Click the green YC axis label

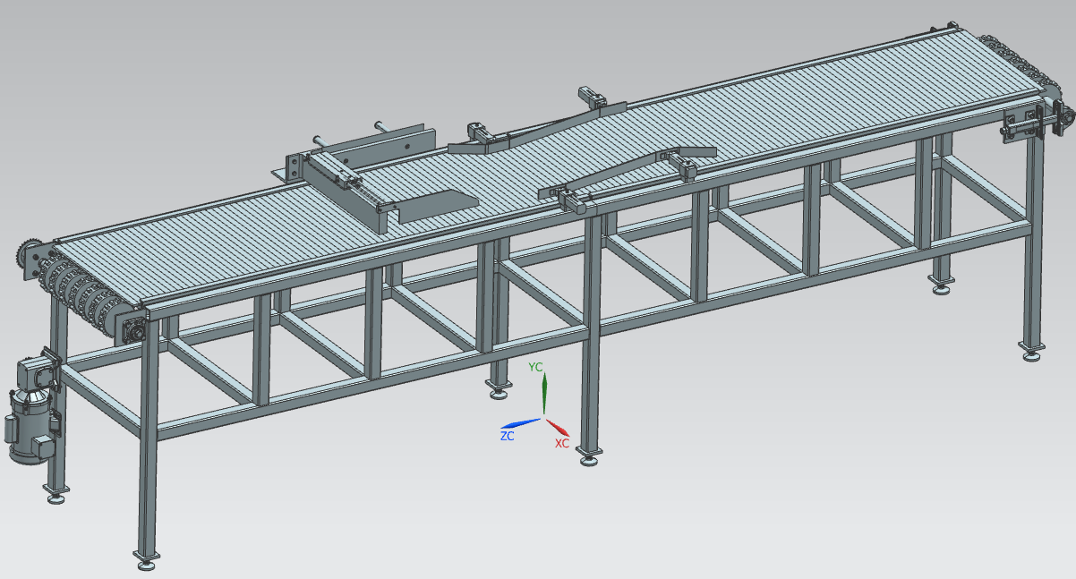pyautogui.click(x=535, y=367)
